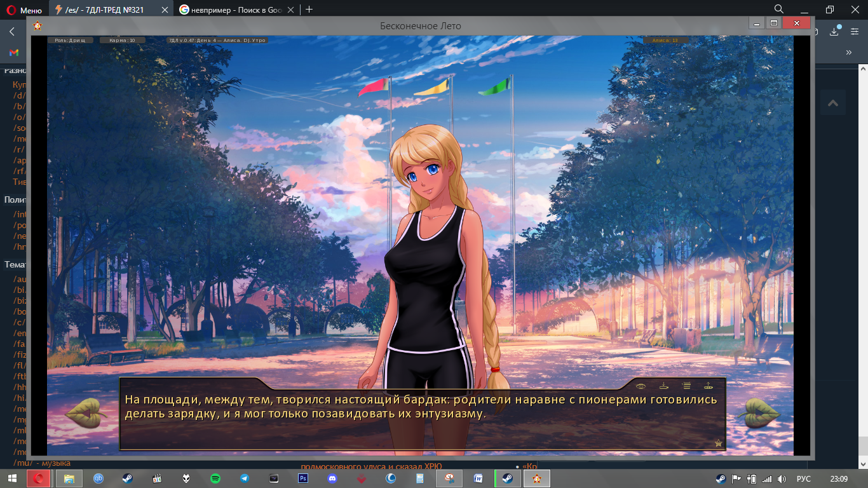Open the Alienware icon in taskbar
Screen dimensions: 868x488
(186, 478)
